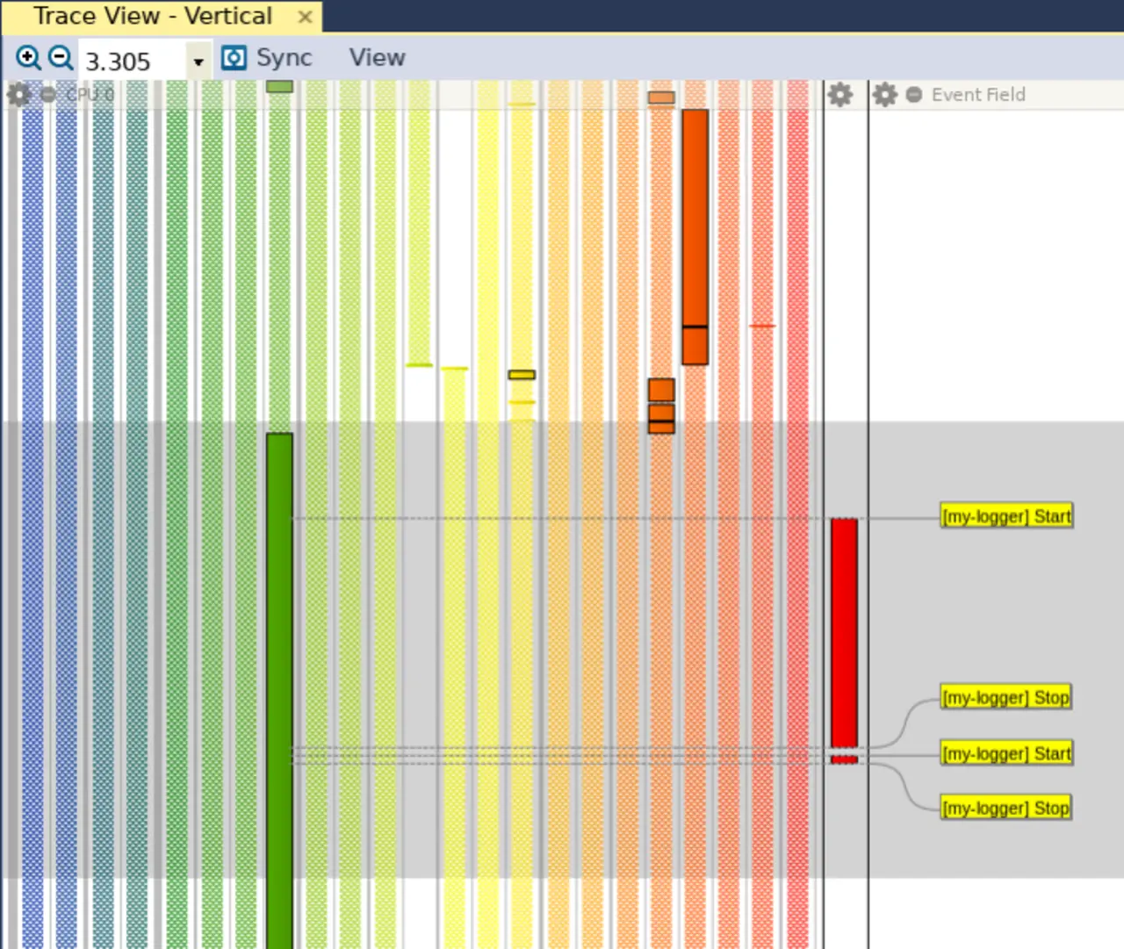1124x949 pixels.
Task: Click the zoom out magnifier icon
Action: tap(61, 58)
